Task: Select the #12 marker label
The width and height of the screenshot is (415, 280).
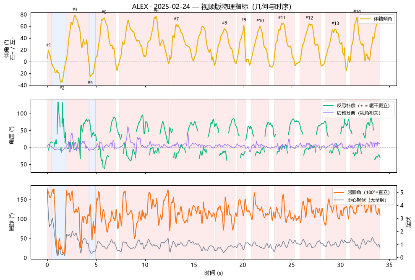Action: (309, 18)
